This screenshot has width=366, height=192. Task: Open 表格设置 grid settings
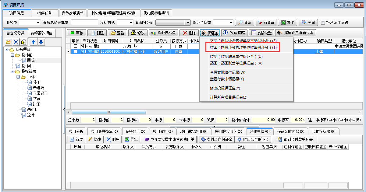261,33
